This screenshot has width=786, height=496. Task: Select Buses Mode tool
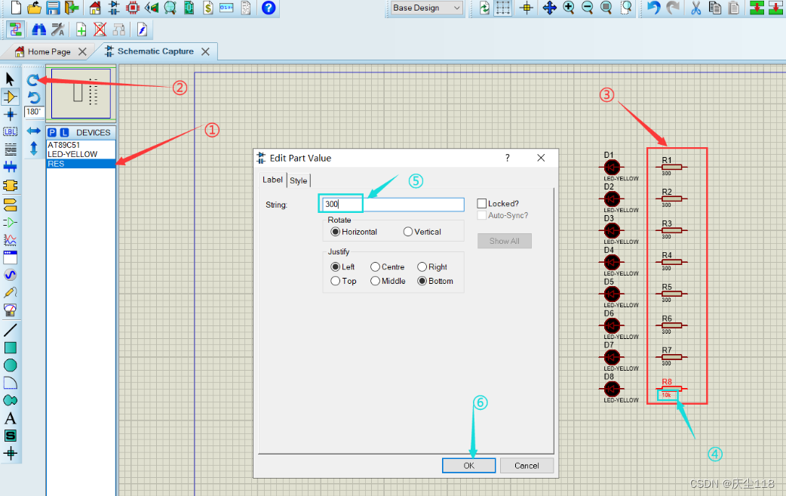pyautogui.click(x=10, y=167)
